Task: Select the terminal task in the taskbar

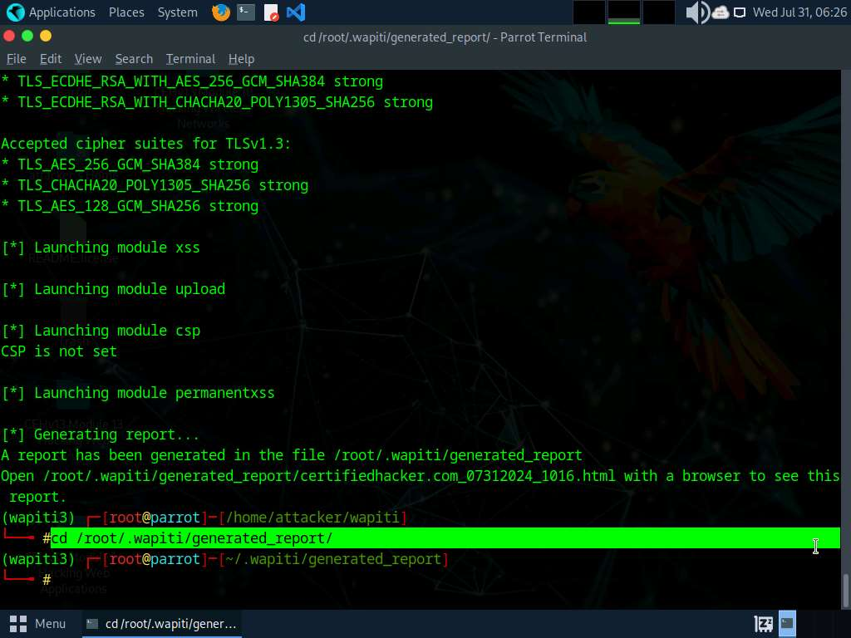Action: 162,623
